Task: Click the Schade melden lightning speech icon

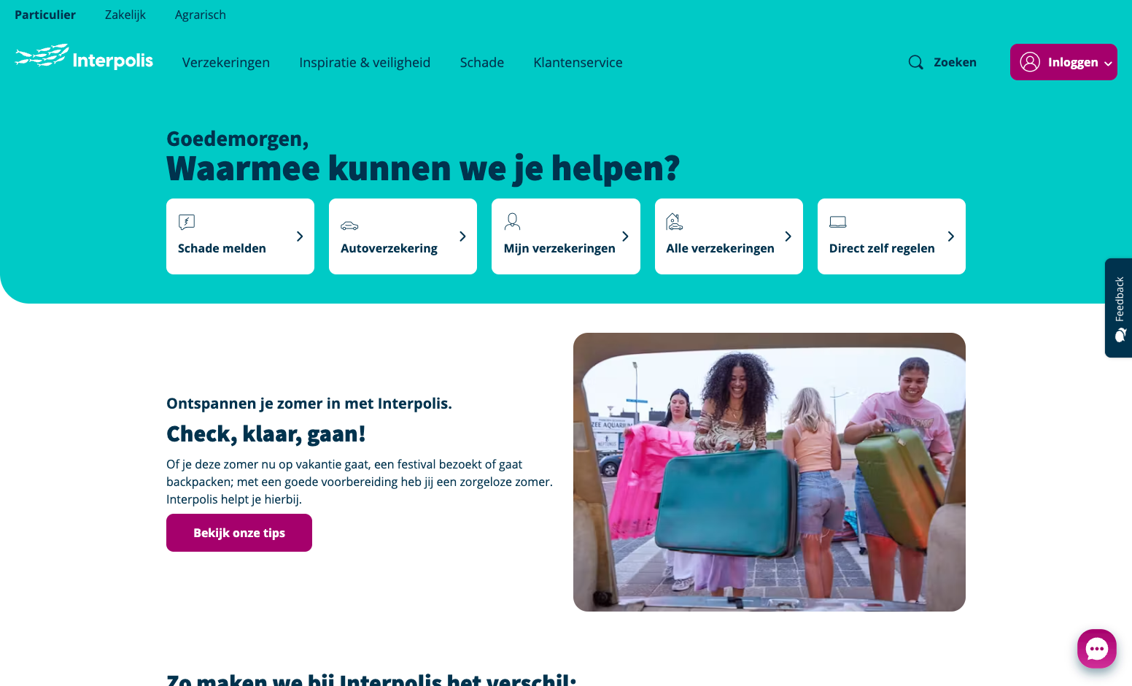Action: click(187, 222)
